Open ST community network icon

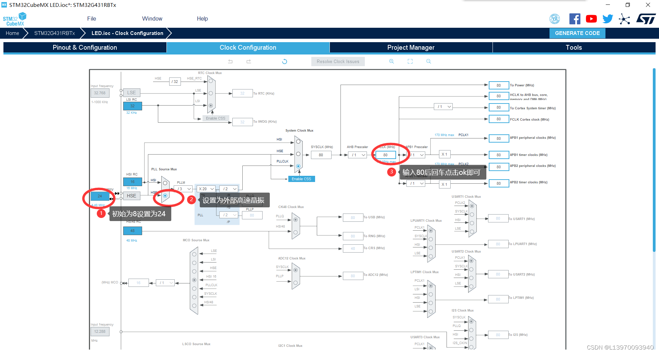point(624,19)
